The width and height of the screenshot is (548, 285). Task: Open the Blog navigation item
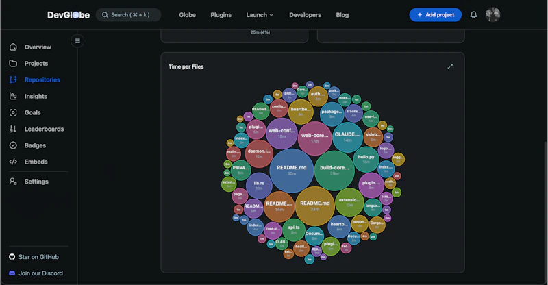pyautogui.click(x=342, y=15)
